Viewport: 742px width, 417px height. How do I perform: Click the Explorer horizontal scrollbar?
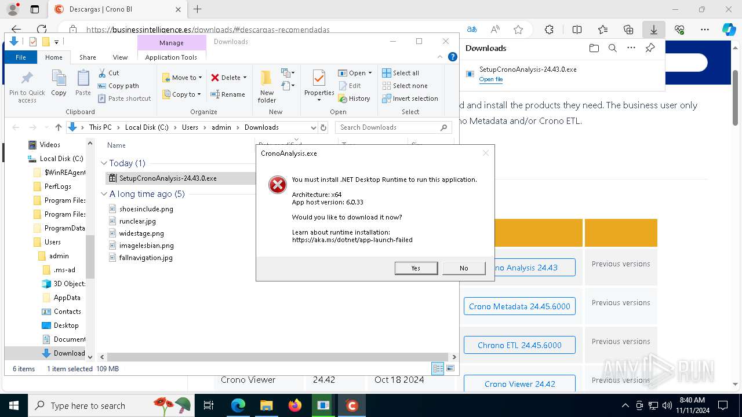tap(277, 357)
